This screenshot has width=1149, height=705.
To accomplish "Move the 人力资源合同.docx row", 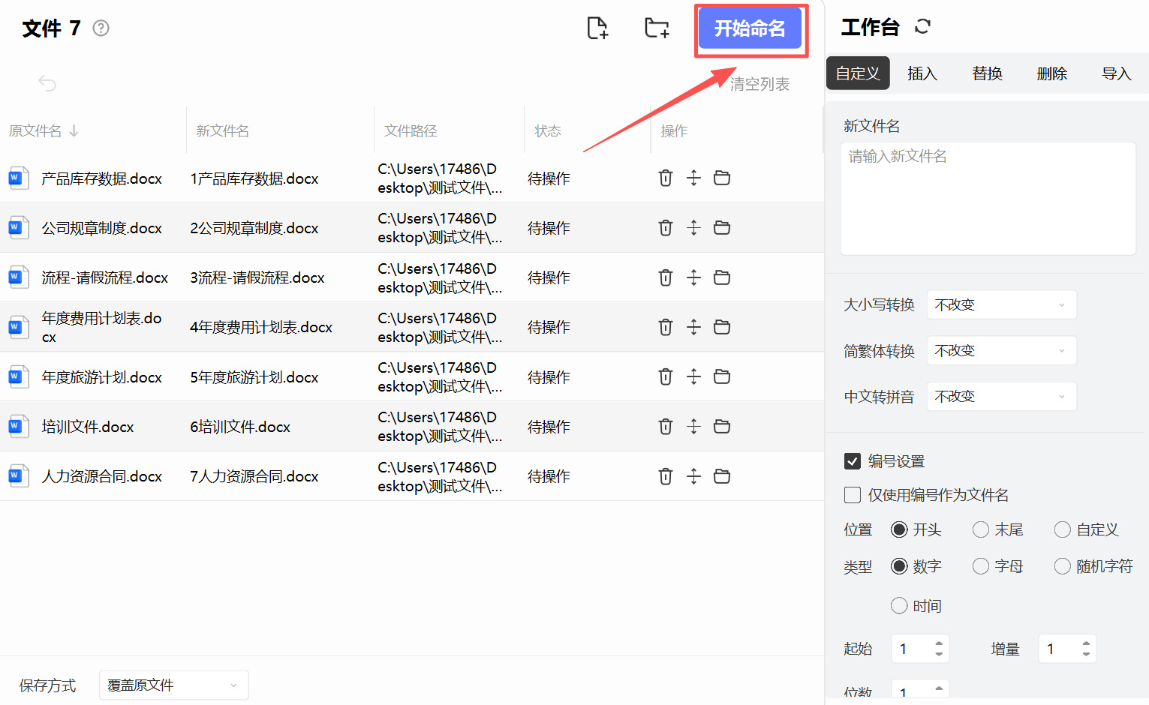I will pyautogui.click(x=693, y=476).
